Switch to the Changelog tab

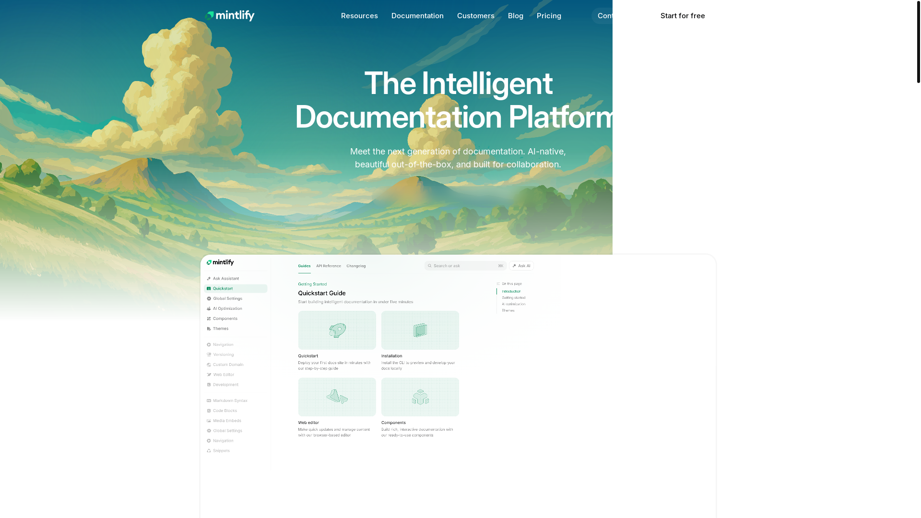356,266
